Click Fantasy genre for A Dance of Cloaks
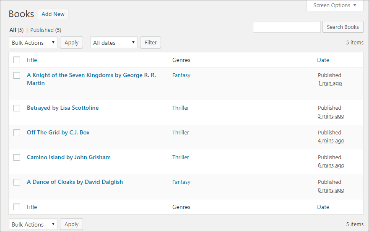 pos(181,182)
